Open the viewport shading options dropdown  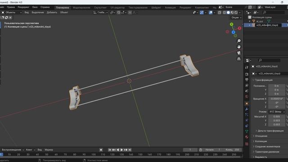240,13
